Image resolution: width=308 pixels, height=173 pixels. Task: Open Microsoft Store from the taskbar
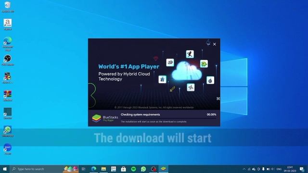tap(123, 169)
